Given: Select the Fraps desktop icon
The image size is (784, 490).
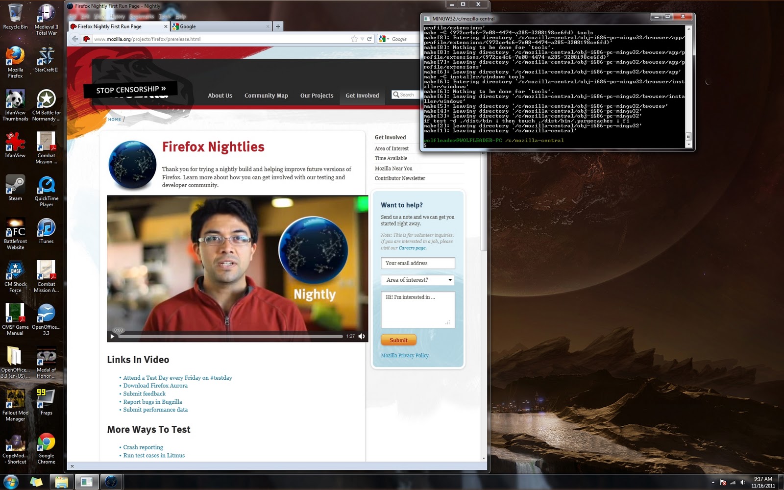Looking at the screenshot, I should 46,402.
